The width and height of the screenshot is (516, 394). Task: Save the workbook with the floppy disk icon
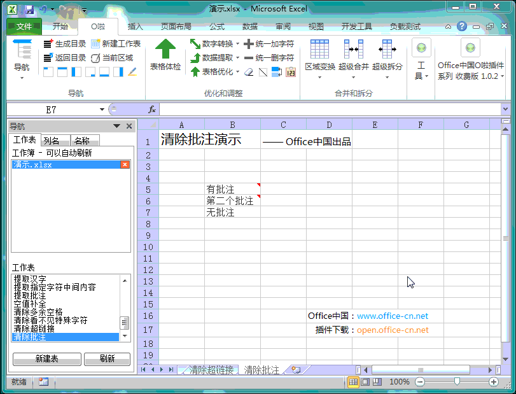(30, 10)
